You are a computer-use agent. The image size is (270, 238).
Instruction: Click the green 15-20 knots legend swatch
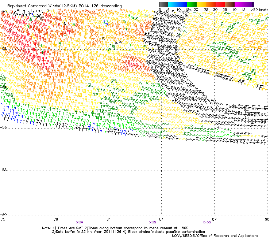(x=192, y=4)
